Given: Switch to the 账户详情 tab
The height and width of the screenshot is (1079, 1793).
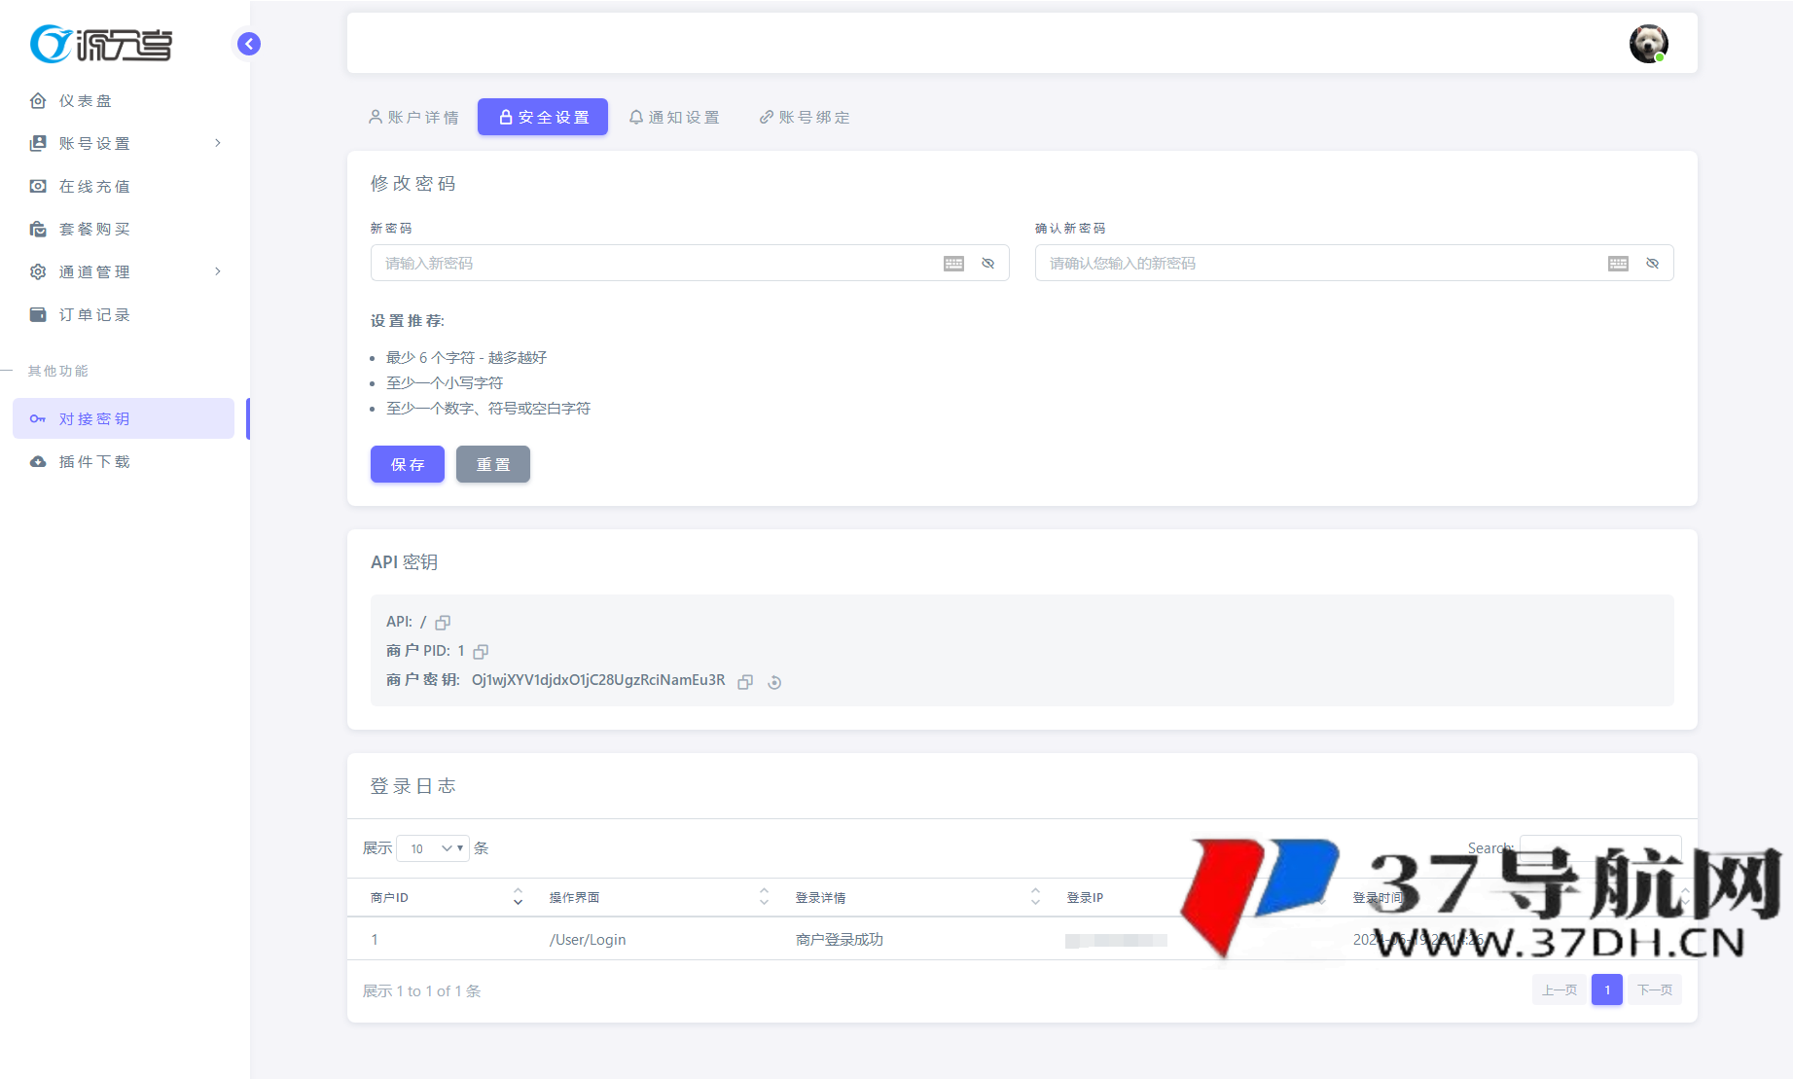Looking at the screenshot, I should click(413, 117).
